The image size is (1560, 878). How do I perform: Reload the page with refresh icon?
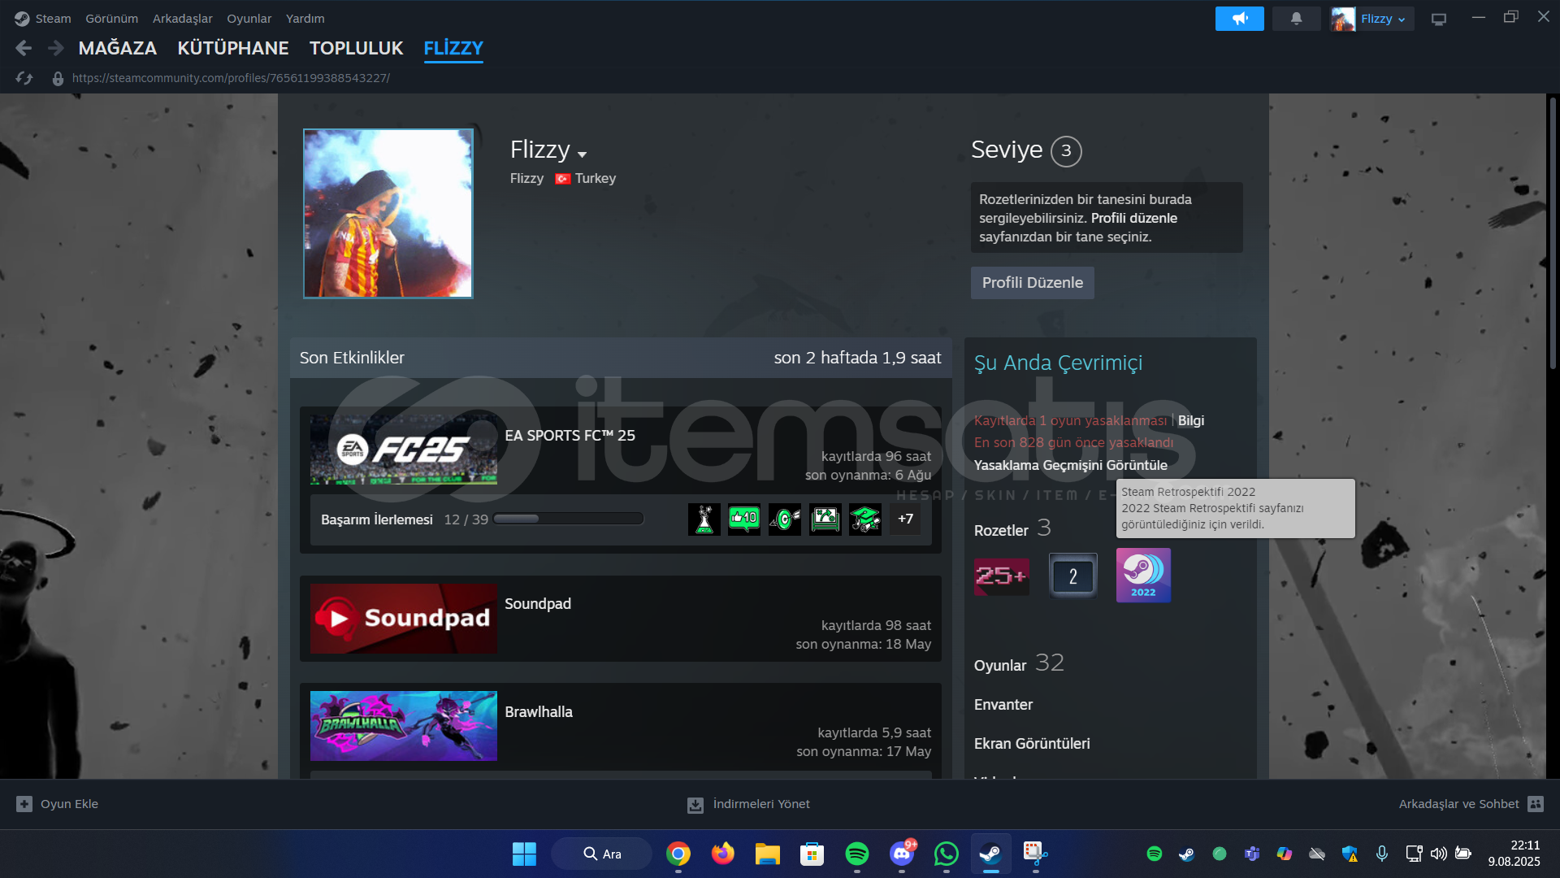point(24,78)
